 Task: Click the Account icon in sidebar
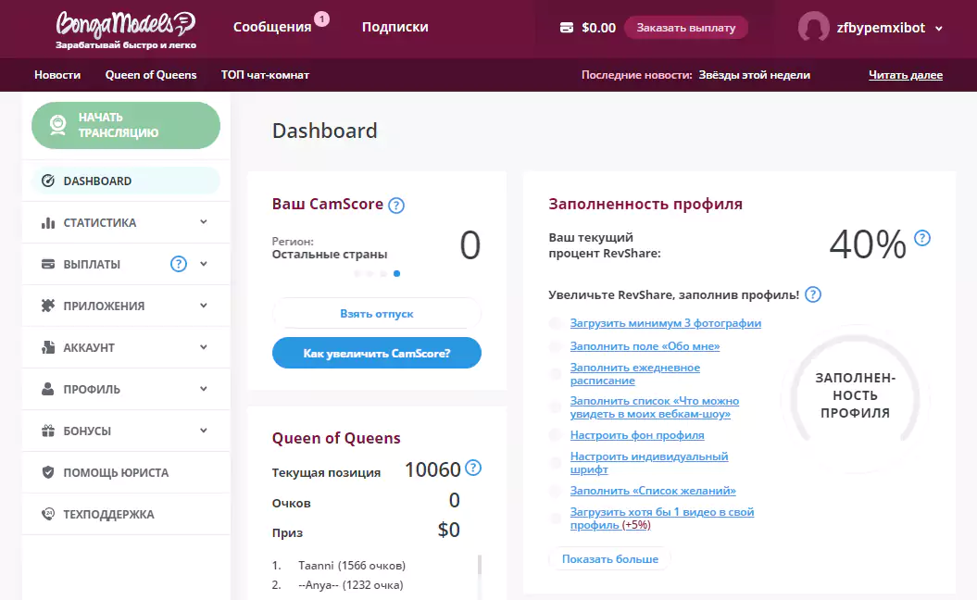click(x=48, y=347)
